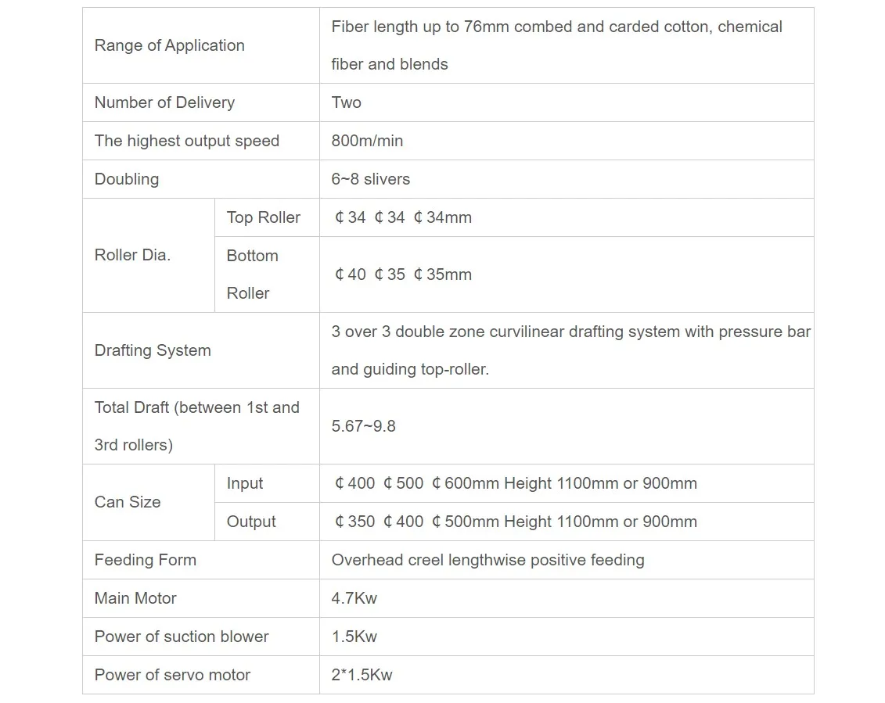The height and width of the screenshot is (703, 885).
Task: Click the Roller Dia. header cell
Action: coord(132,255)
